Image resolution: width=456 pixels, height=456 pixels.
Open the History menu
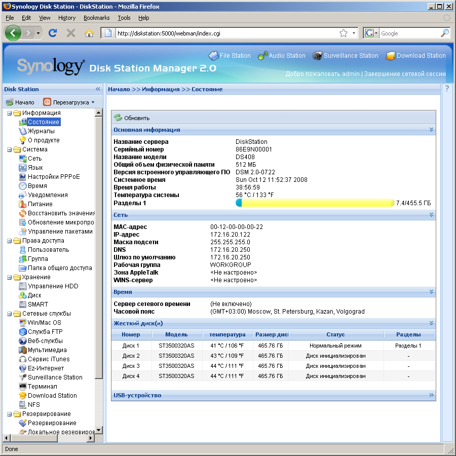66,18
